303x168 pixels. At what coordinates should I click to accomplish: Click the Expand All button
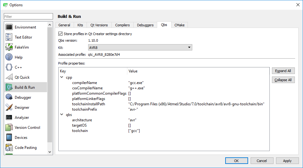click(283, 71)
